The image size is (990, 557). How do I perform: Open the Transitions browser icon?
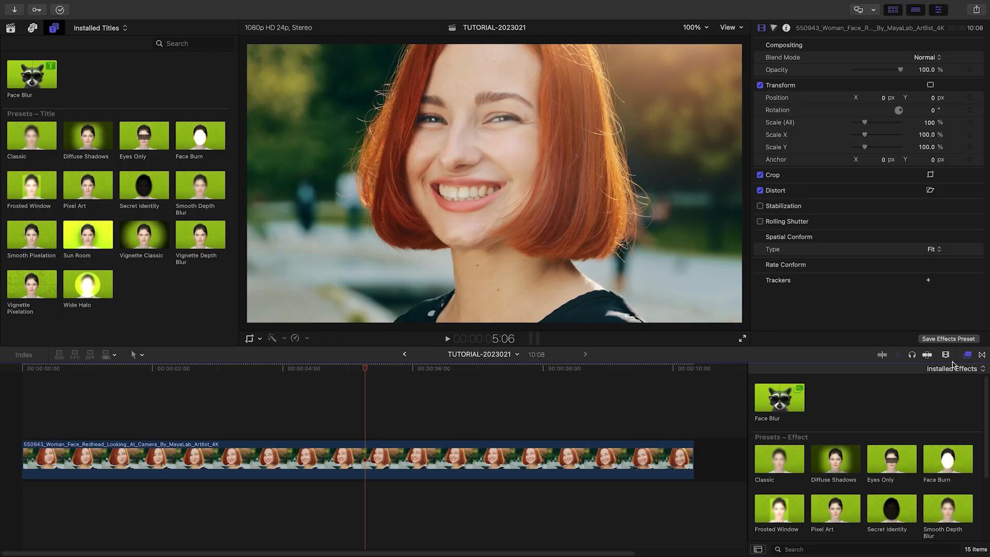[x=982, y=355]
